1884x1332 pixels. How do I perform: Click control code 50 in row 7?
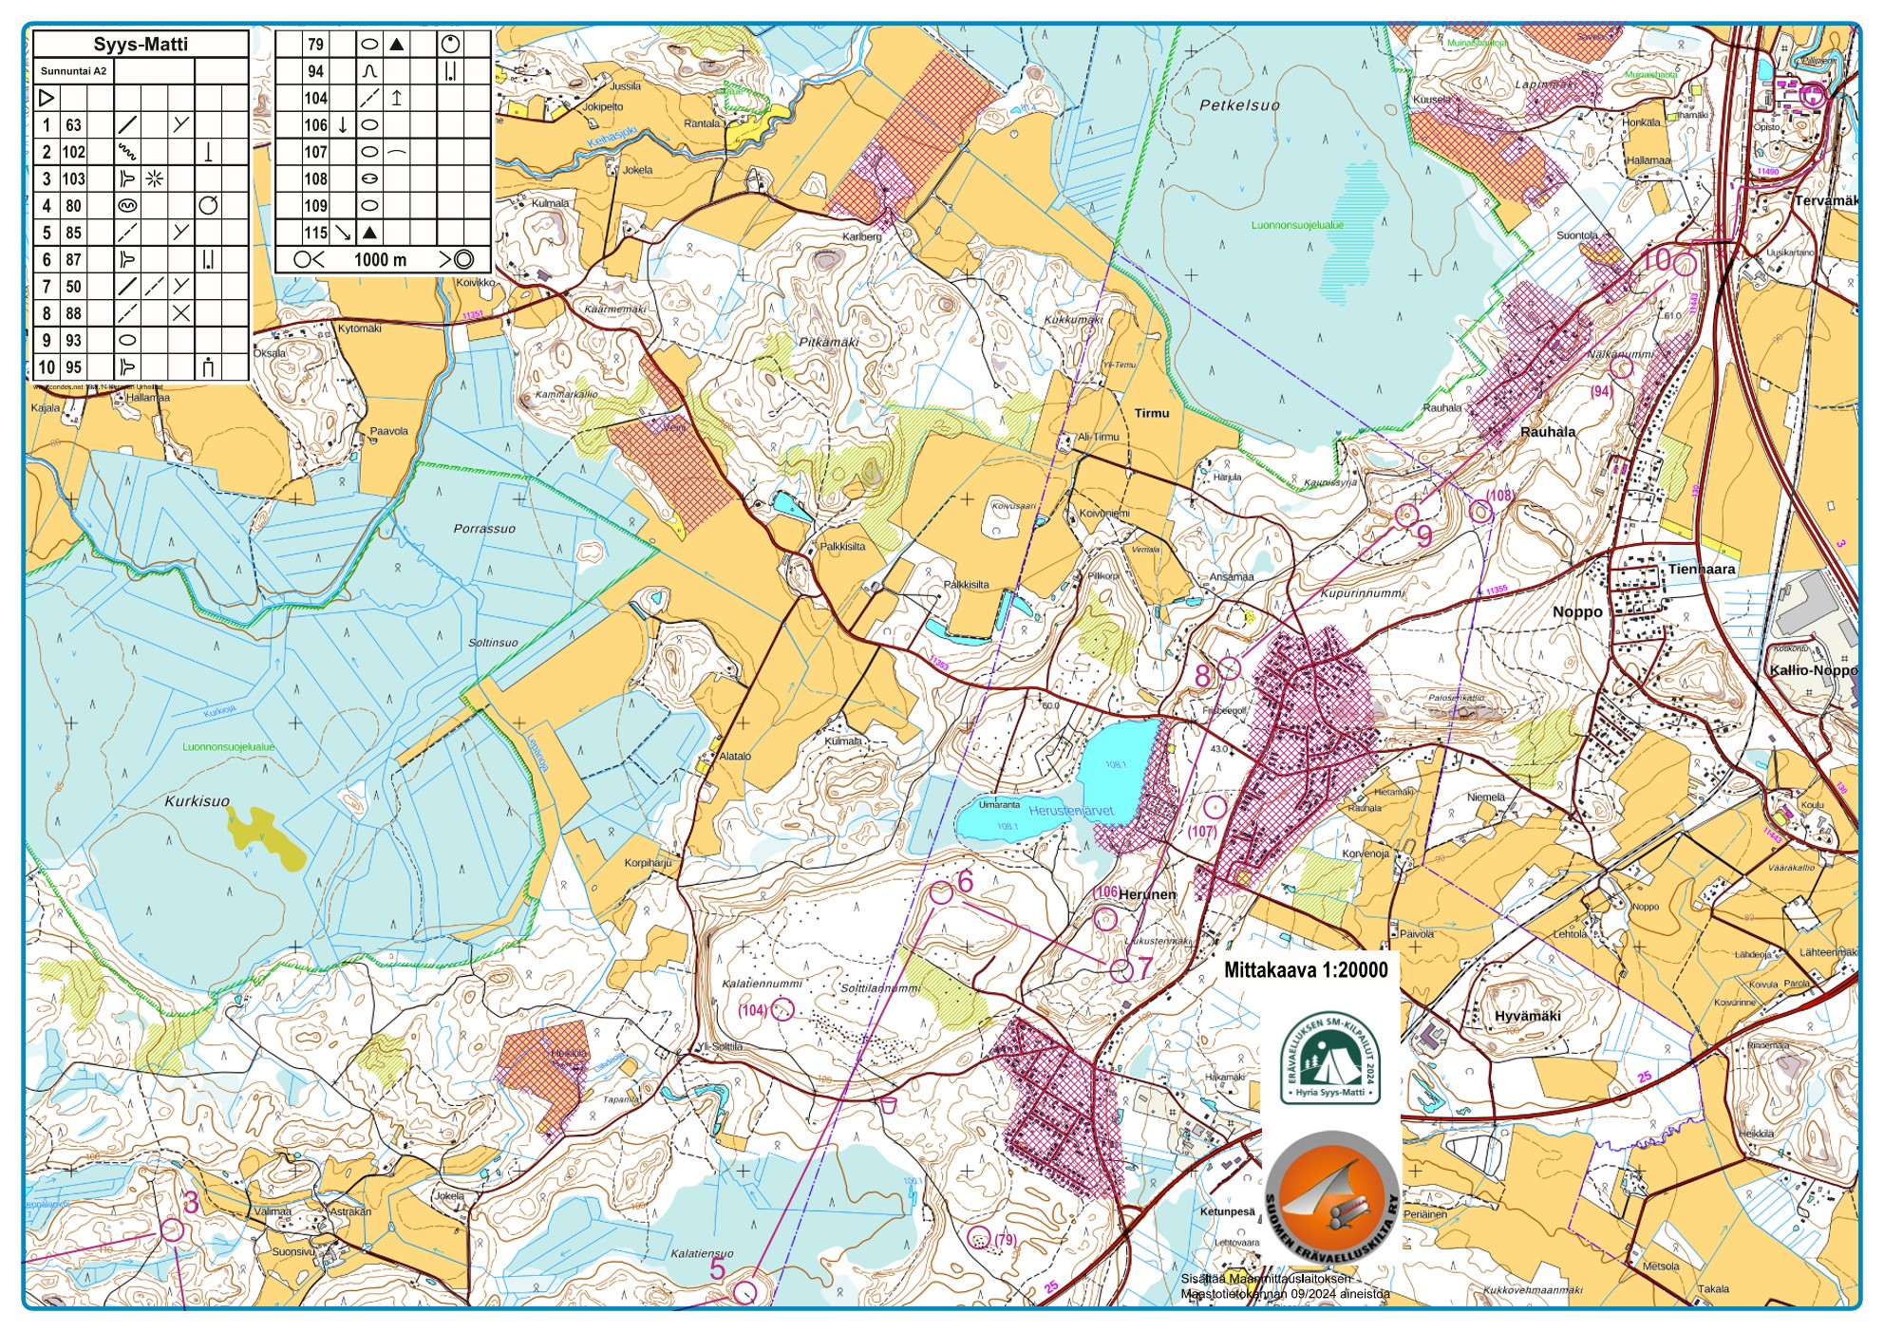pos(73,287)
